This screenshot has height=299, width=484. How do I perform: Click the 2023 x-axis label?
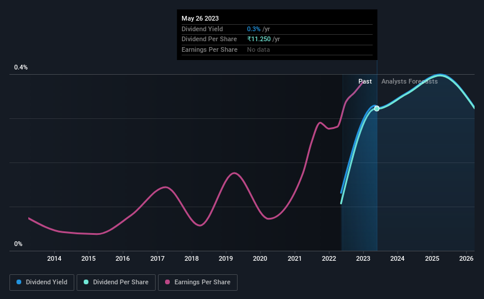(363, 258)
